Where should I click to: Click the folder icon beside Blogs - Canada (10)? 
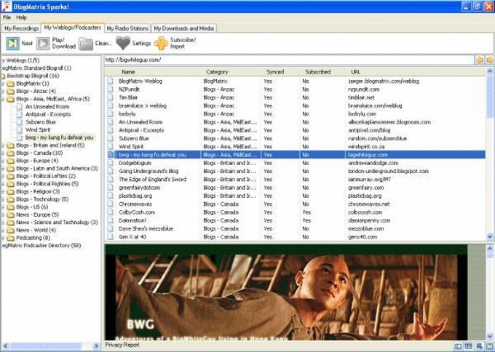tap(11, 153)
